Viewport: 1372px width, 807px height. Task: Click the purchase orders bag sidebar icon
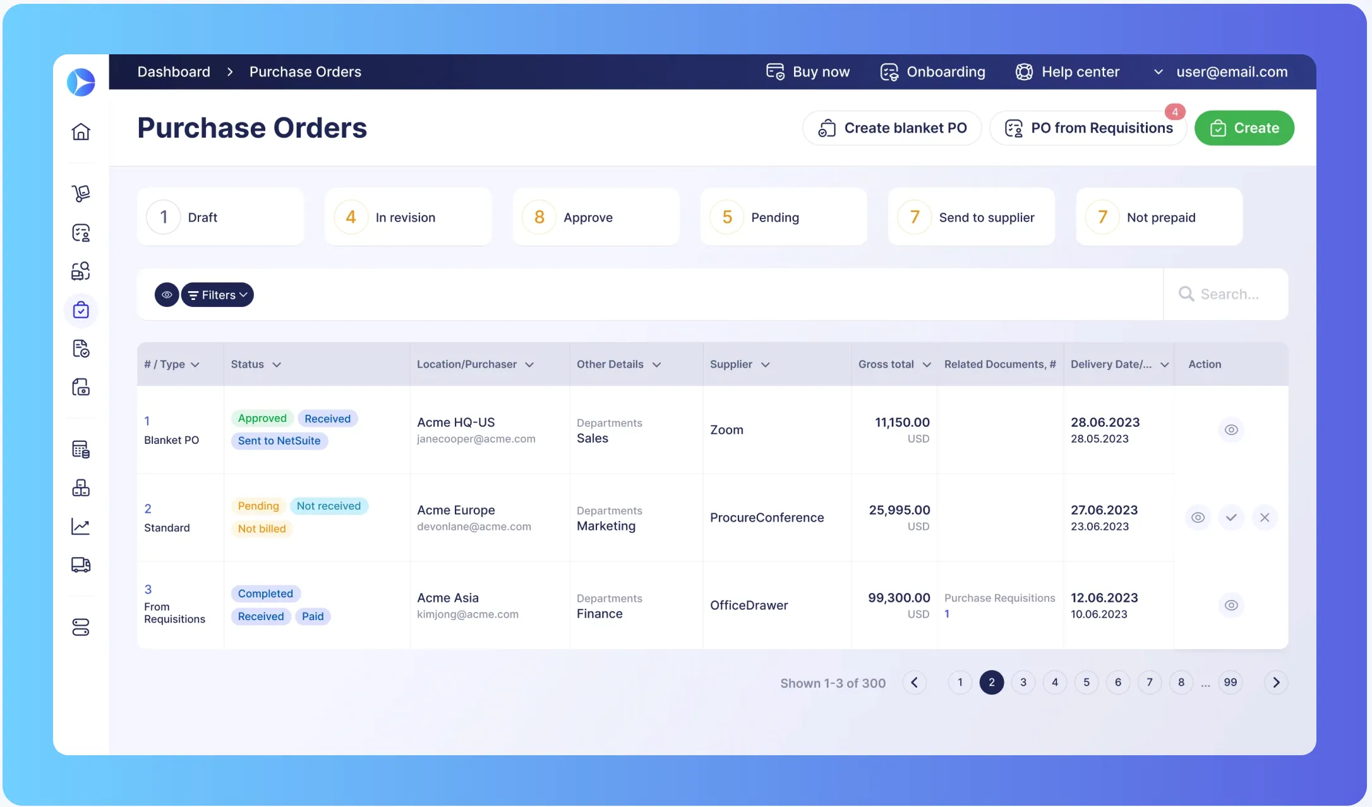coord(81,310)
